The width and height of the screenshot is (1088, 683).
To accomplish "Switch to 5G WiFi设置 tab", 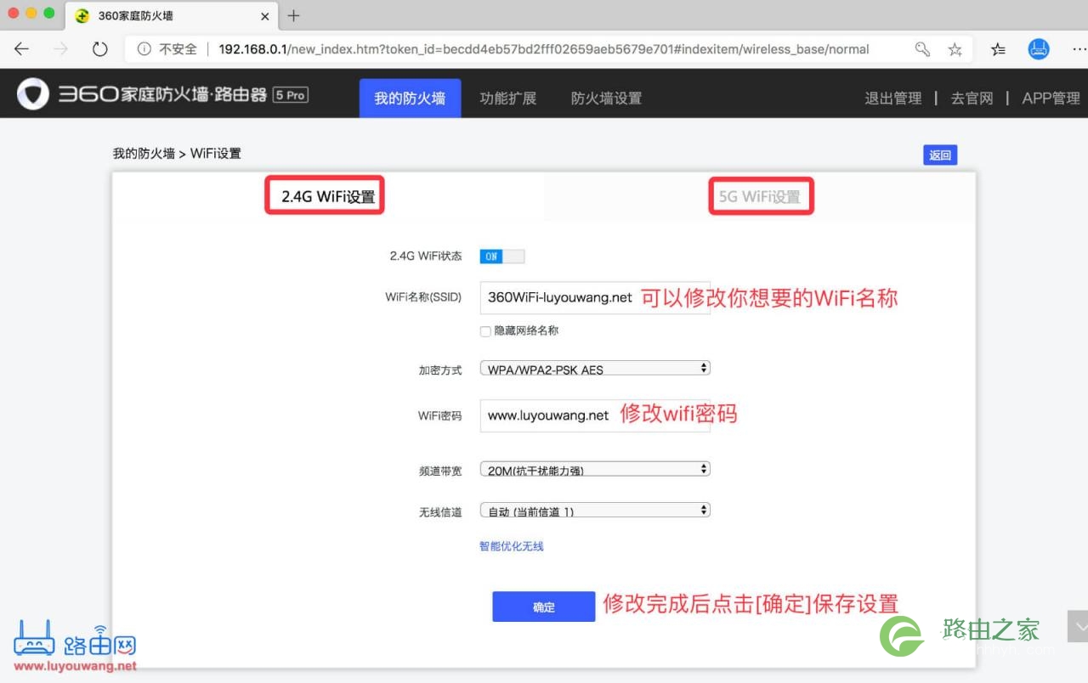I will pos(760,197).
